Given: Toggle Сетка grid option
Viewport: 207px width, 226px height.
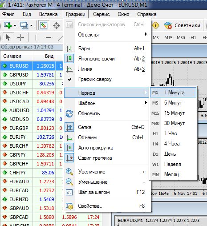Looking at the screenshot, I should pyautogui.click(x=107, y=127).
